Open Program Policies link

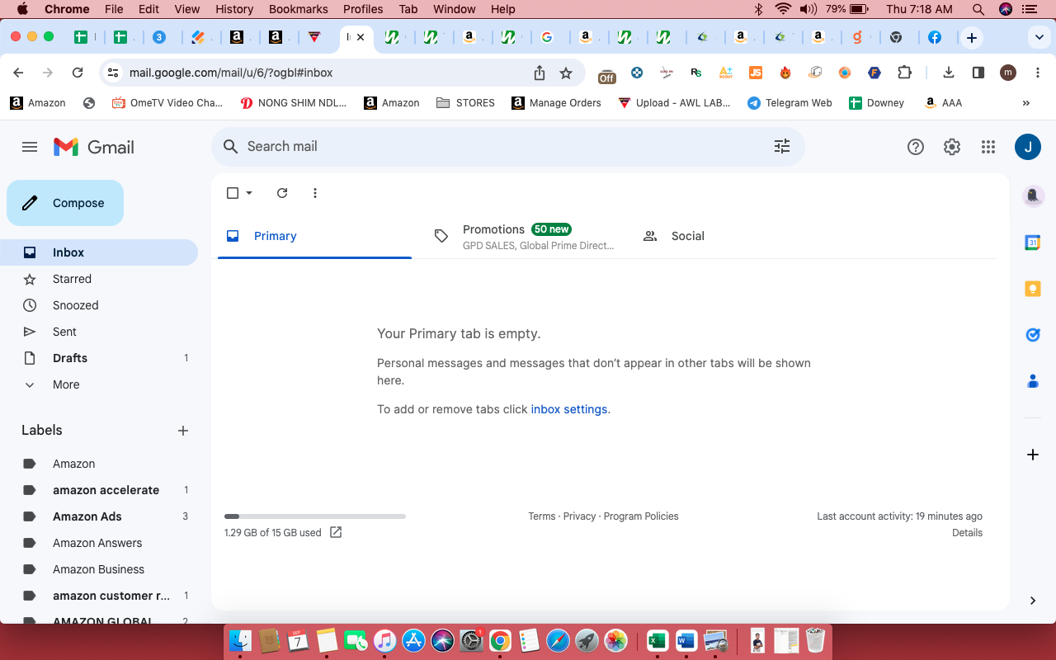coord(641,516)
